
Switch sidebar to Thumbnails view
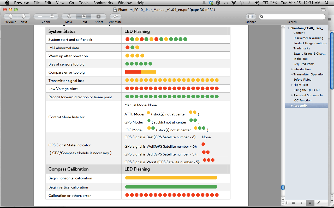pos(287,203)
